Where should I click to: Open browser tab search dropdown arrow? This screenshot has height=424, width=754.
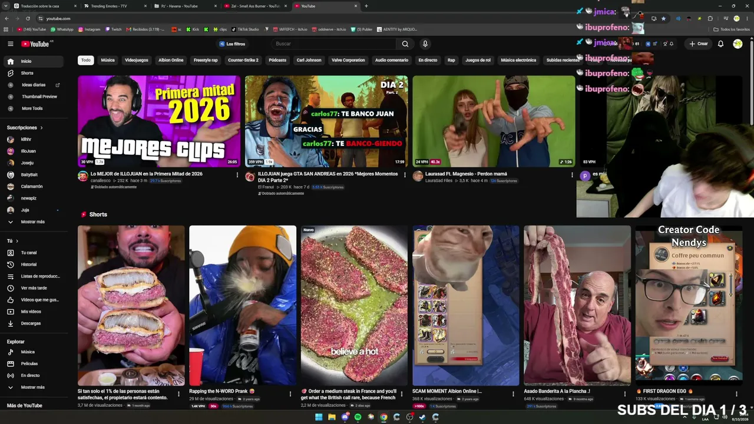[x=7, y=6]
